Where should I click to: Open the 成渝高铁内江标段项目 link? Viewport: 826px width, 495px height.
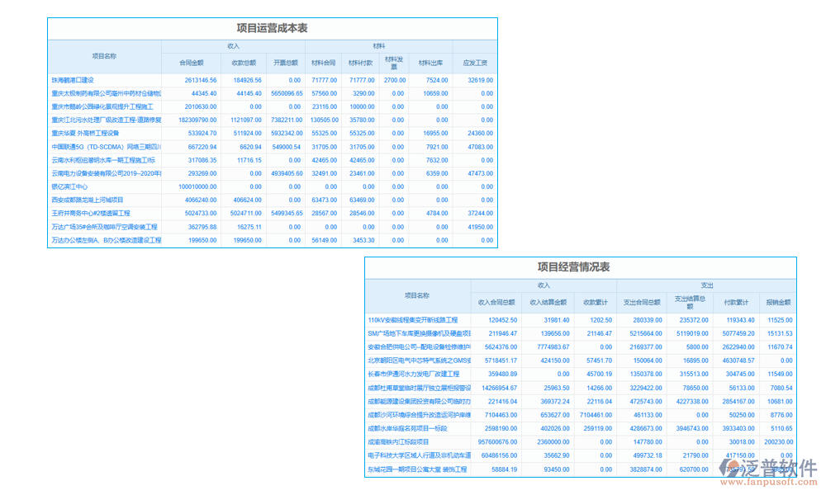[398, 442]
